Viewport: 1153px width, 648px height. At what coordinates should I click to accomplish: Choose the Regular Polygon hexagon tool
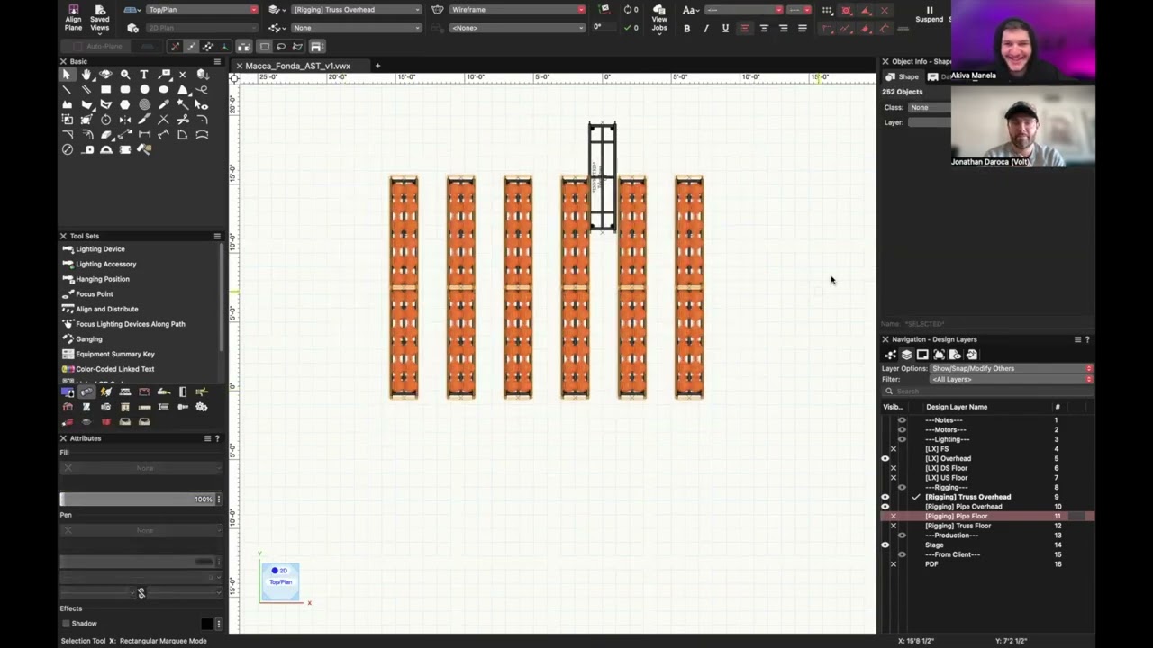tap(125, 104)
